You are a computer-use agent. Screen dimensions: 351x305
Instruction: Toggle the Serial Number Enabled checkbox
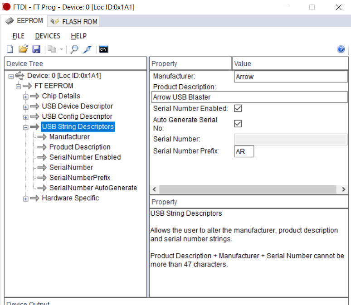tap(238, 108)
